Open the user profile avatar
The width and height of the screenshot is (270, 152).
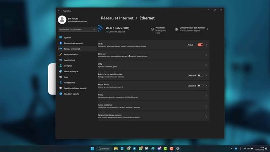coord(62,20)
